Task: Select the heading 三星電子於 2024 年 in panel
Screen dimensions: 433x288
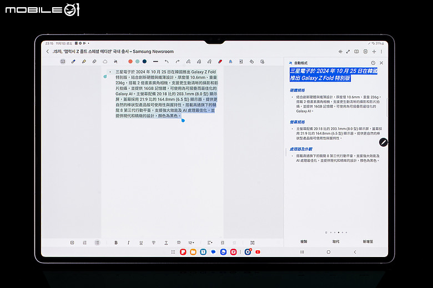Action: point(334,74)
